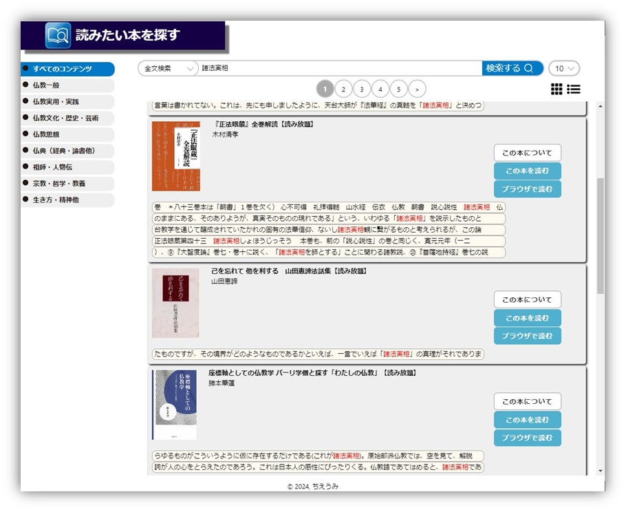Click the vertical scrollbar thumb of results

tap(601, 235)
